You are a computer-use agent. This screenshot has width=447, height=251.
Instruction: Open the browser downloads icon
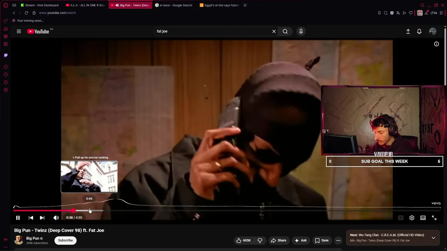[x=426, y=13]
